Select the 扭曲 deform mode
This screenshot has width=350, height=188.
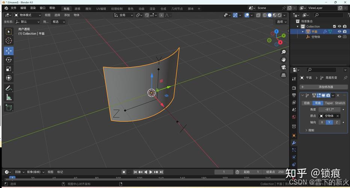point(307,103)
